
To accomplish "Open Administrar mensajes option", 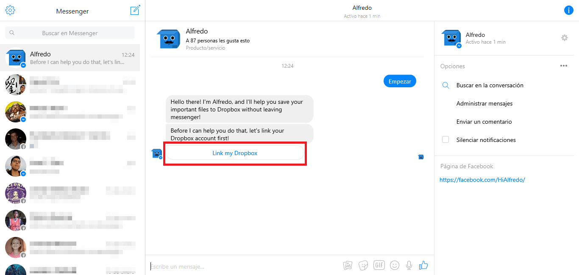I will tap(484, 103).
